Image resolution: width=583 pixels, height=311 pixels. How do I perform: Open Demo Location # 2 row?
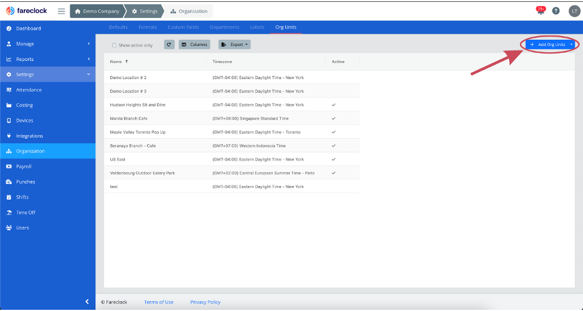tap(232, 78)
